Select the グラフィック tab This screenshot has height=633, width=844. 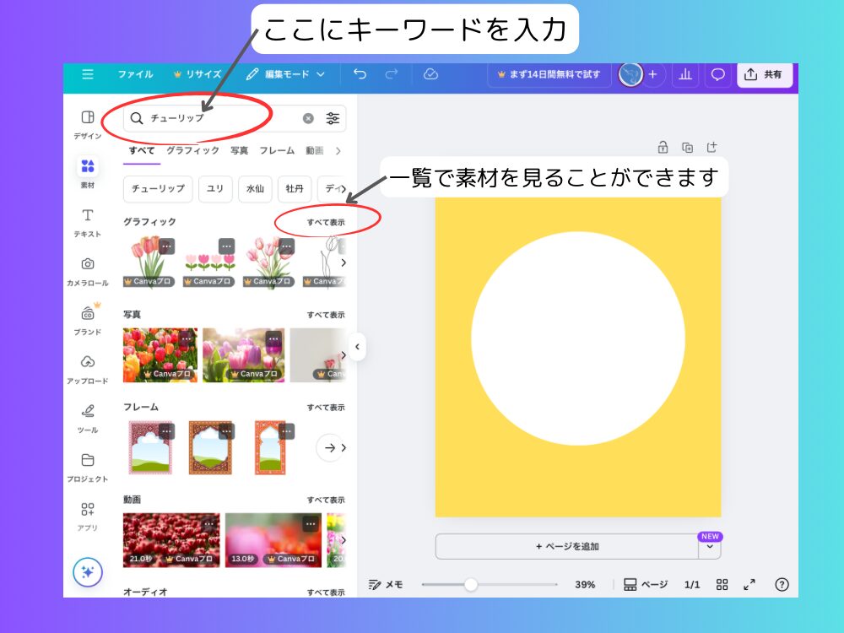pos(192,151)
